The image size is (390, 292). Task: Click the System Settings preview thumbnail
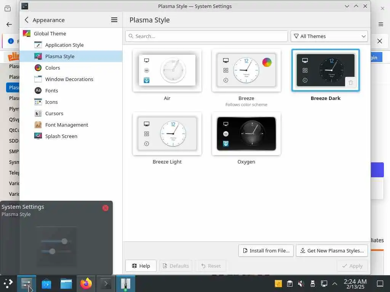56,246
